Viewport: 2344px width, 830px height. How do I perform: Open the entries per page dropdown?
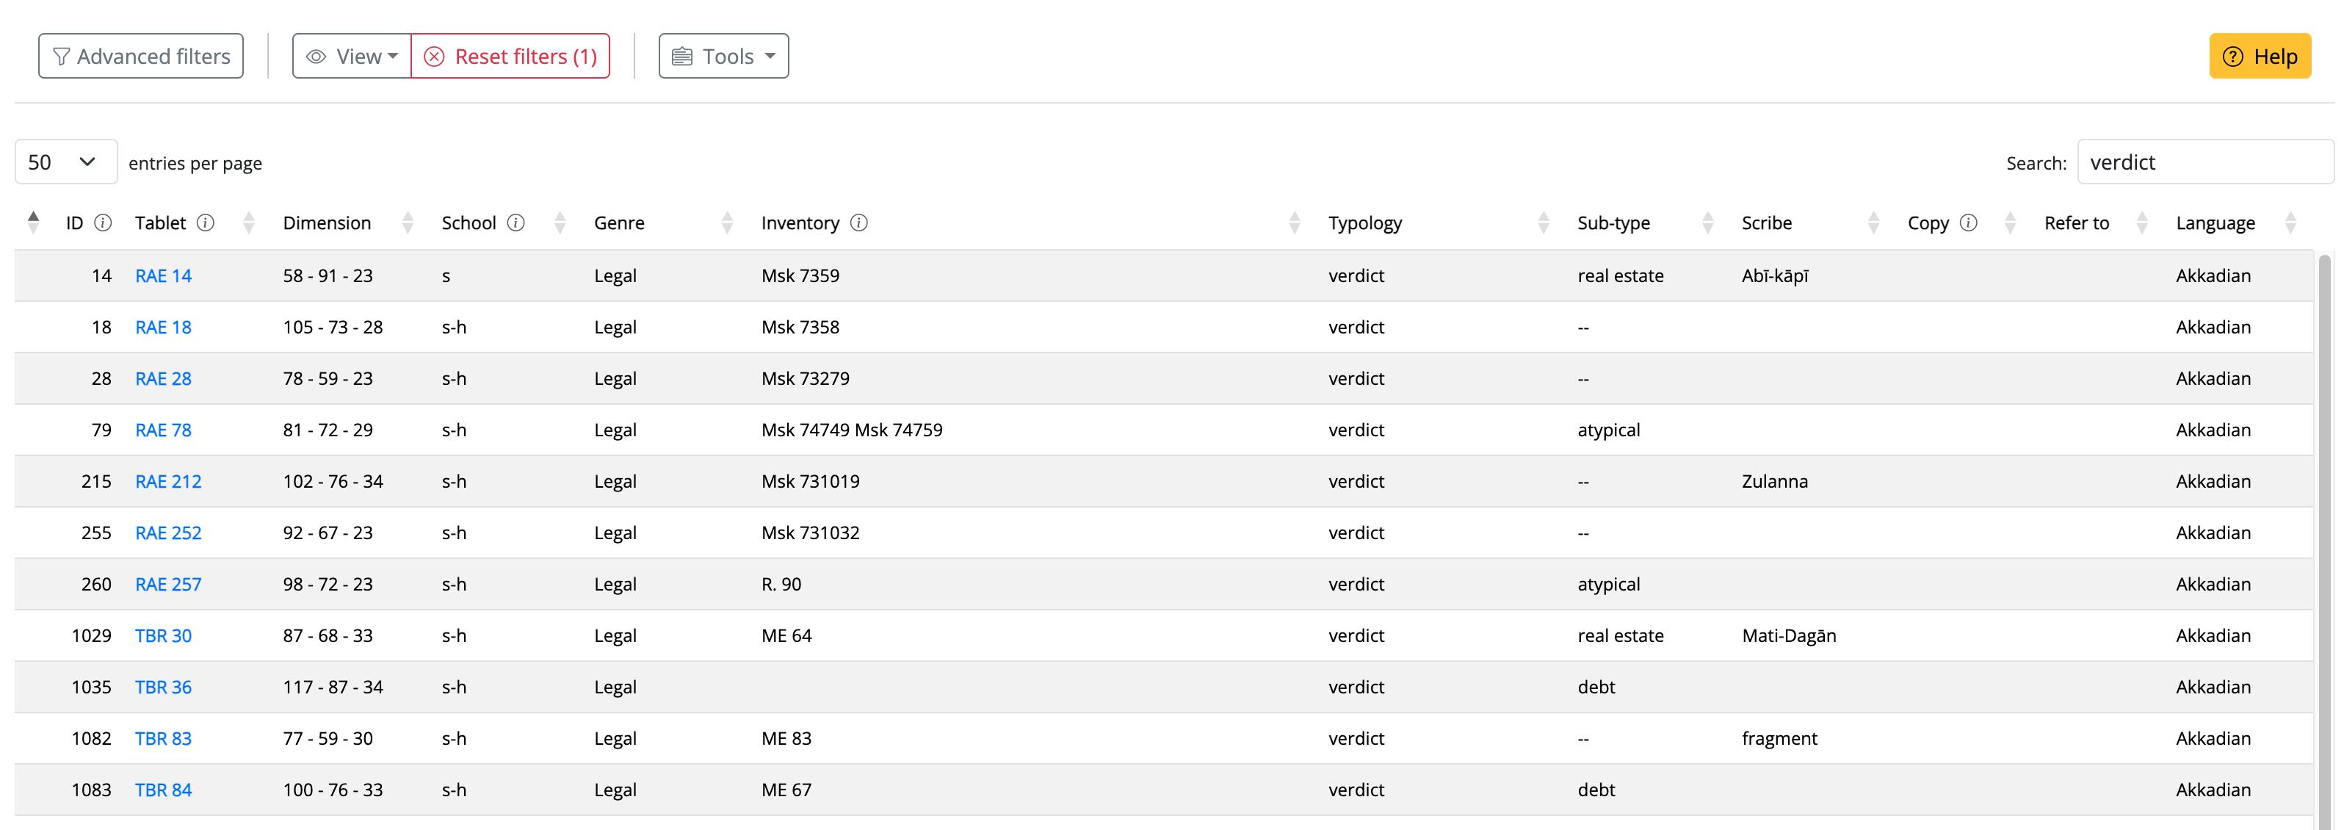tap(66, 162)
